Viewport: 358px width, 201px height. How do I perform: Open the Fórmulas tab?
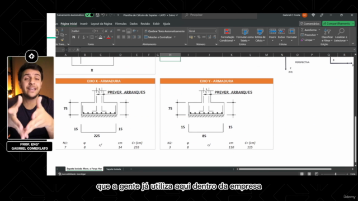coord(121,23)
